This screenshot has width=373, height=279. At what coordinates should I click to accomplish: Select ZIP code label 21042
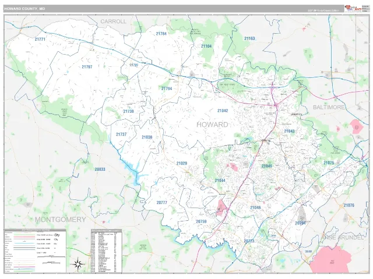pos(223,110)
